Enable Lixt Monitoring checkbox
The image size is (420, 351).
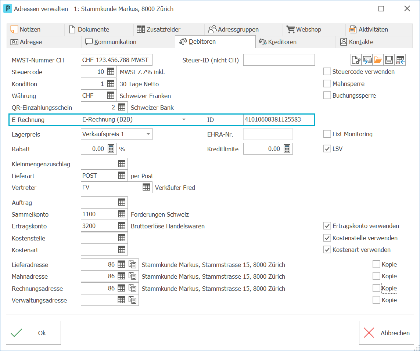pos(327,134)
